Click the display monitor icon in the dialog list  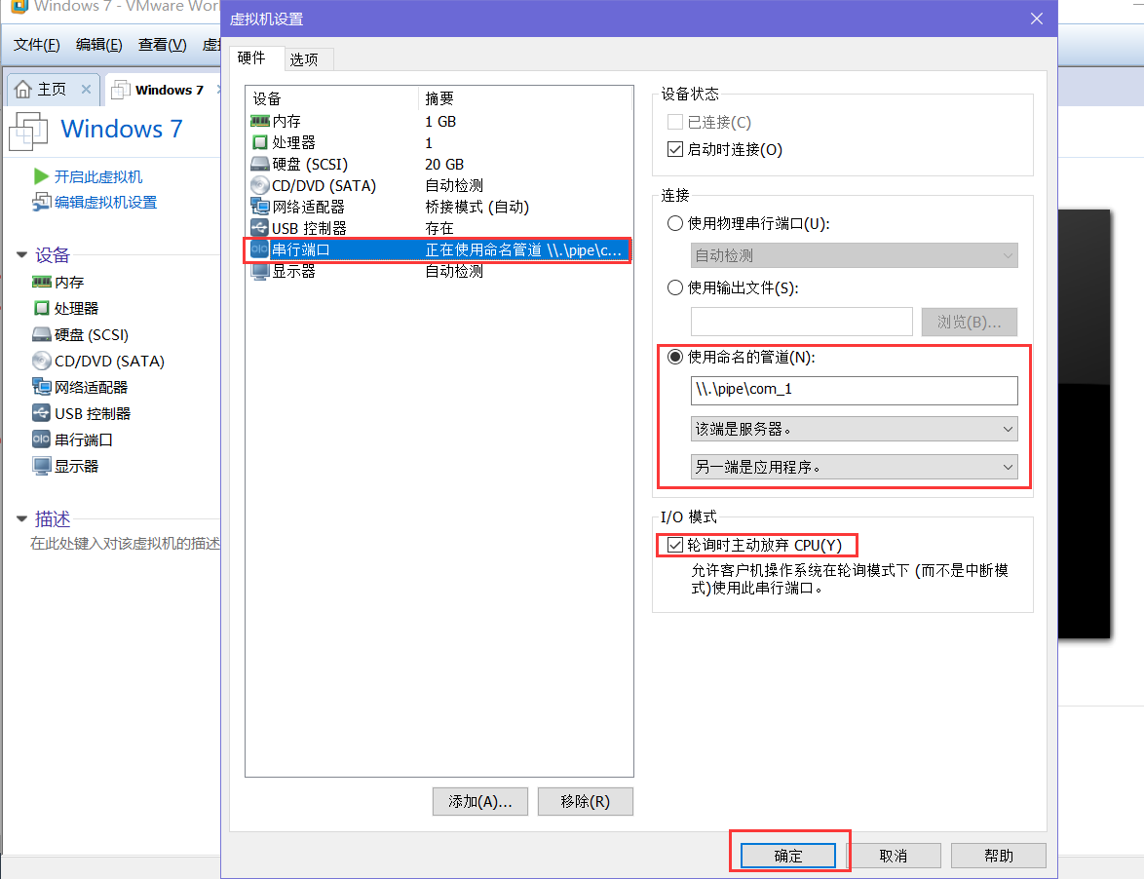click(260, 271)
